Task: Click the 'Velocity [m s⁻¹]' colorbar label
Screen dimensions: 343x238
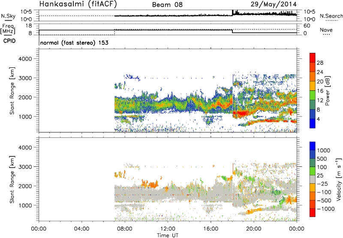Action: point(339,179)
